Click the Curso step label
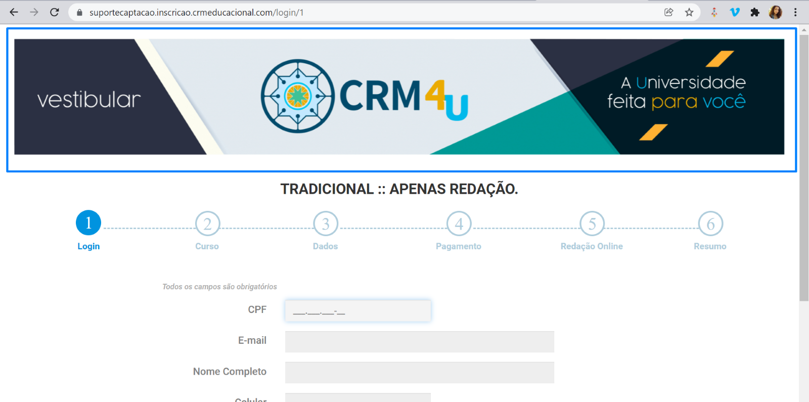Image resolution: width=809 pixels, height=402 pixels. pos(207,246)
